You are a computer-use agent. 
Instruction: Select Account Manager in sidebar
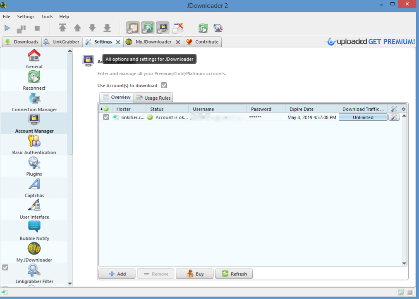[34, 123]
